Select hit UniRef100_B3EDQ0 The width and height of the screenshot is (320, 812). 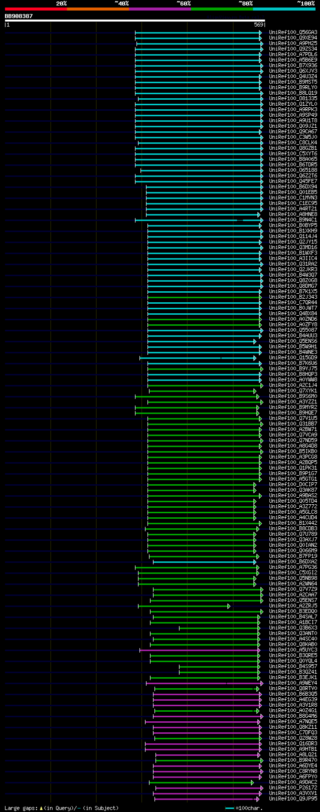click(x=293, y=611)
